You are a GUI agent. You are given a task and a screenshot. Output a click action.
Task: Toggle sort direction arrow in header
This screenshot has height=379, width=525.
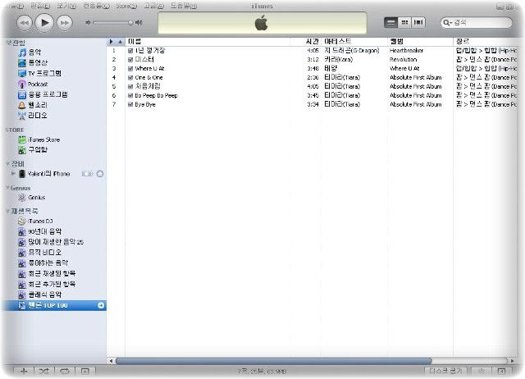pyautogui.click(x=120, y=42)
